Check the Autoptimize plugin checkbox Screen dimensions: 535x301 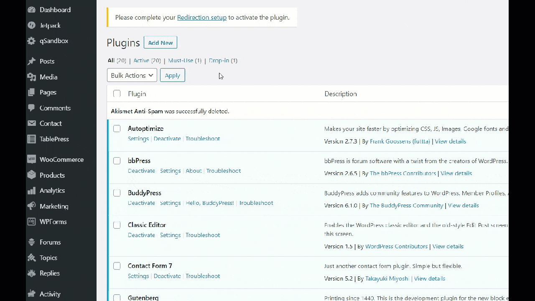tap(117, 128)
